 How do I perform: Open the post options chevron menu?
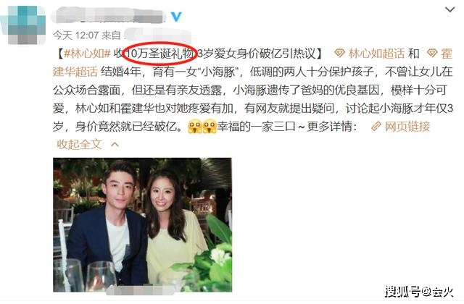450,9
